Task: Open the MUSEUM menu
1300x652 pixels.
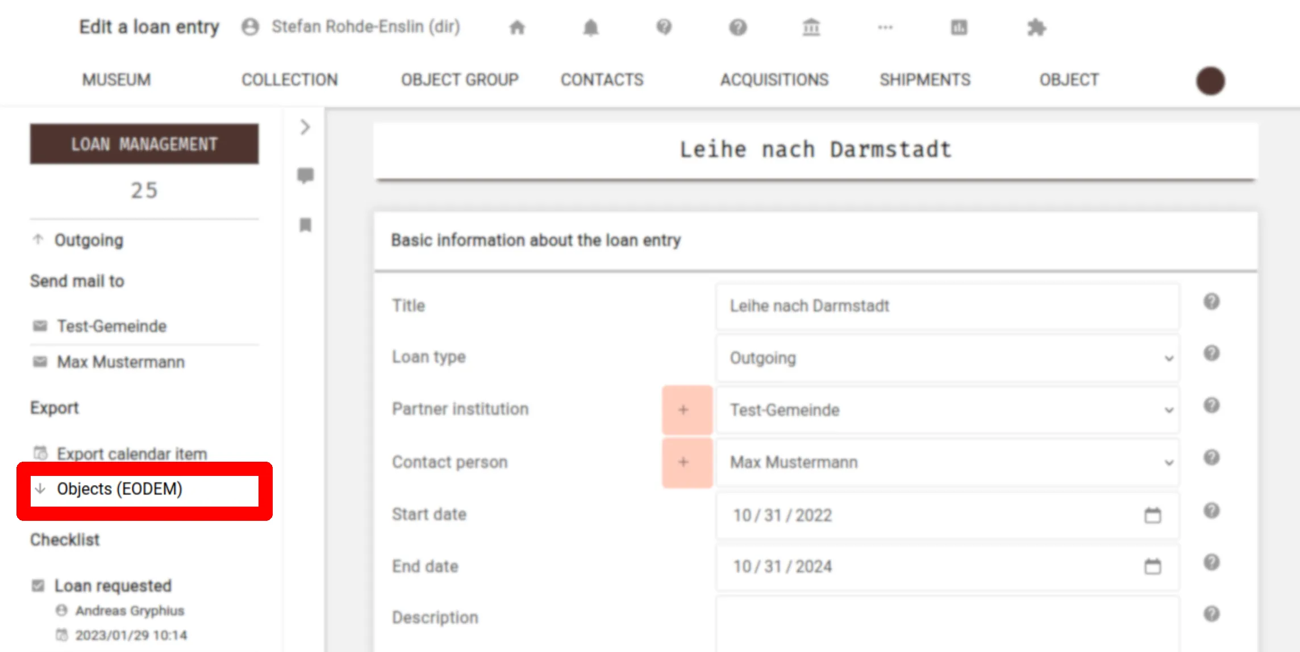Action: (x=116, y=80)
